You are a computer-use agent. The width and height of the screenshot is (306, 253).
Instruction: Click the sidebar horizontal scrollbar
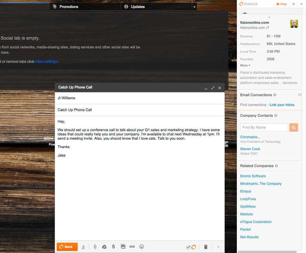267,252
